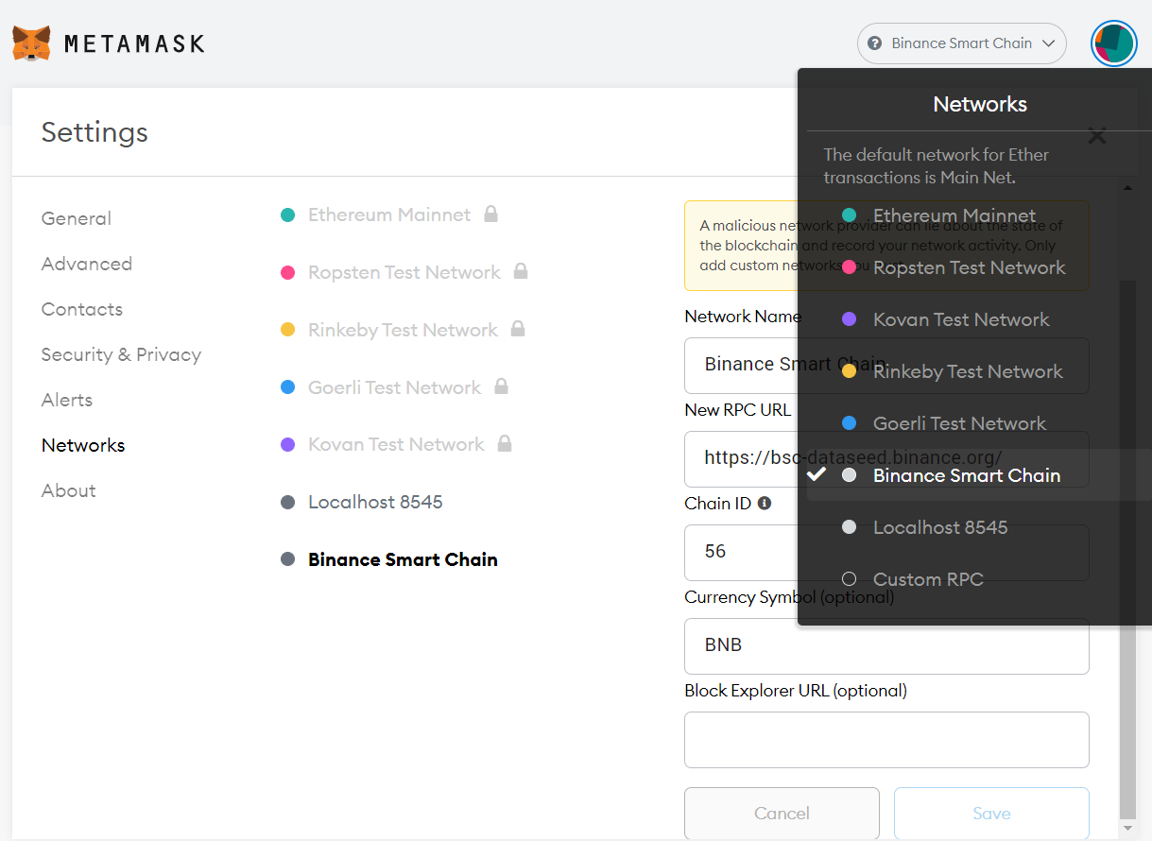This screenshot has height=841, width=1152.
Task: Click the "Settings" page heading
Action: [95, 131]
